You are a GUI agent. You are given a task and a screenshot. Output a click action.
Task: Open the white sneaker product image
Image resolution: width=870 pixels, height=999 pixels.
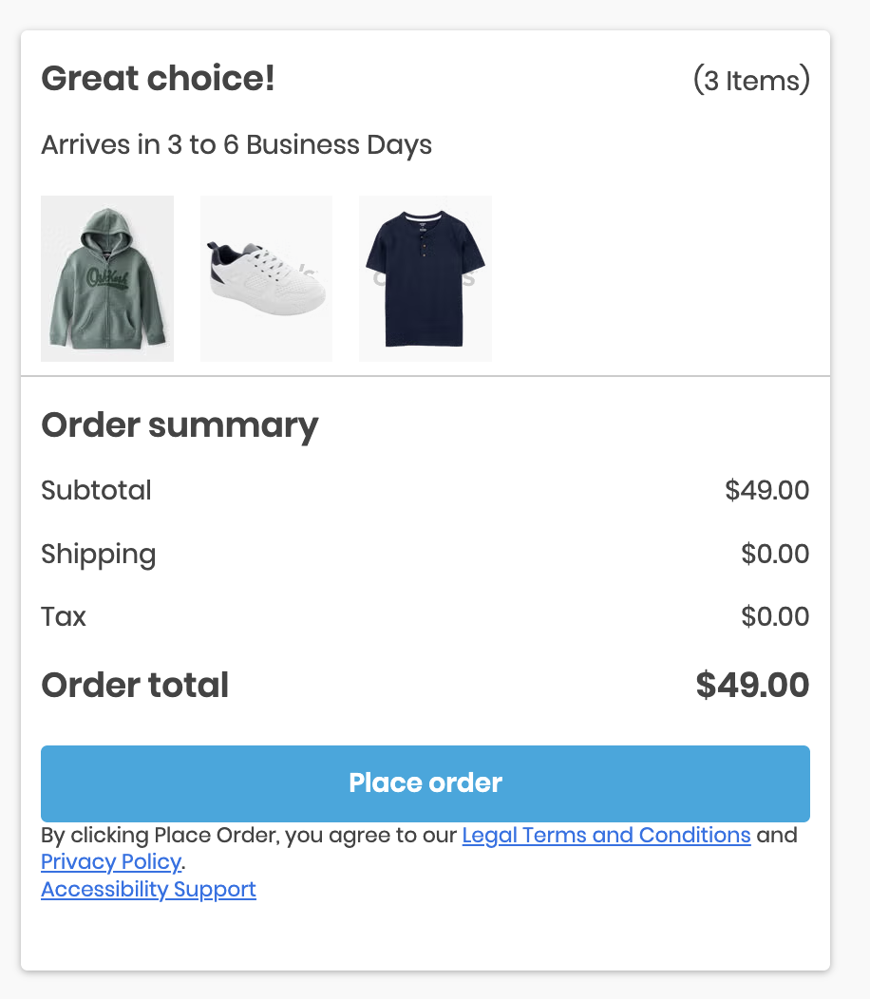click(x=266, y=278)
